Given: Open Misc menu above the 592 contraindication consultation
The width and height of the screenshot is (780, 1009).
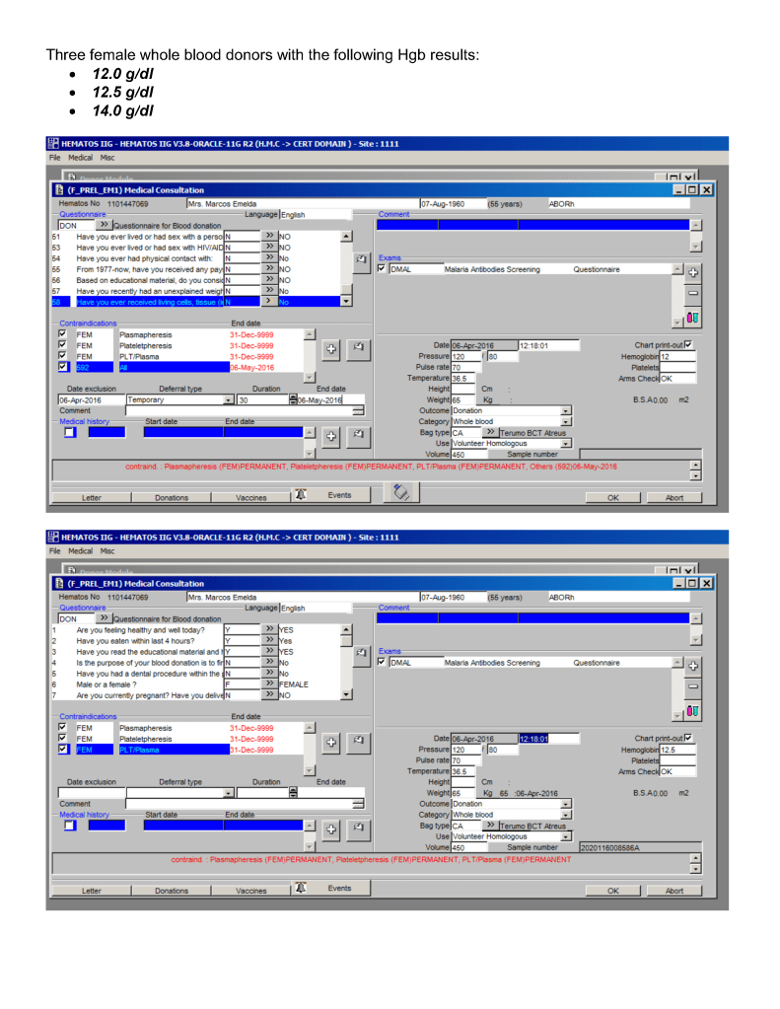Looking at the screenshot, I should coord(106,157).
